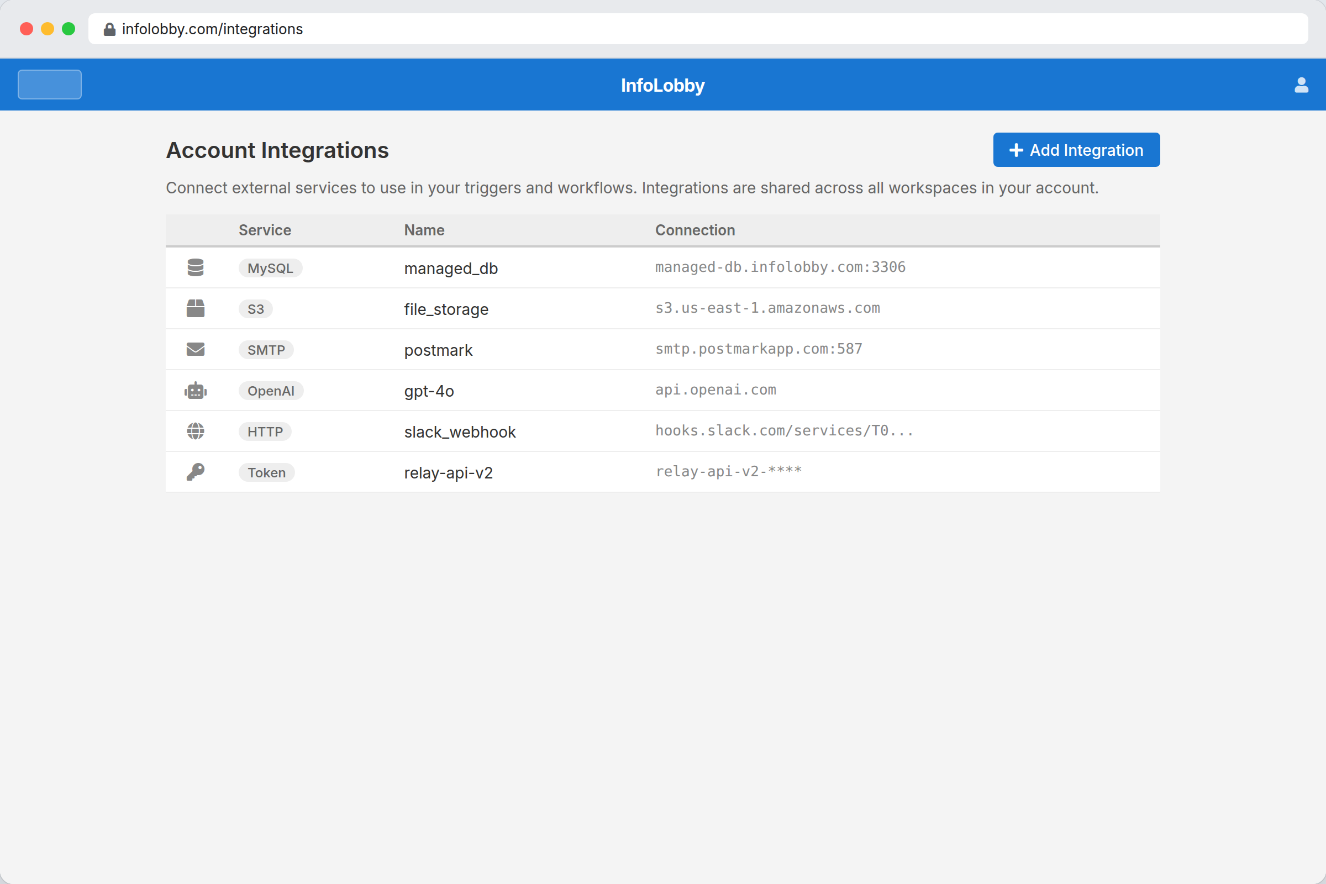The image size is (1326, 884).
Task: Click the OpenAI robot icon for gpt-4o
Action: (196, 390)
